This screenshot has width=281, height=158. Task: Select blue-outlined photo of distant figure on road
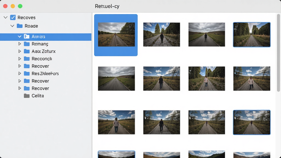tap(252, 122)
